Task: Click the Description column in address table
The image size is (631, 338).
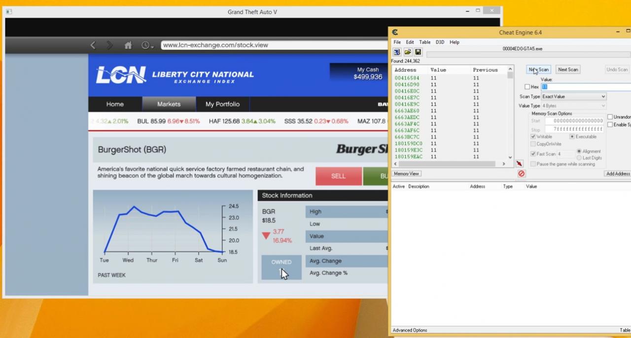Action: 419,186
